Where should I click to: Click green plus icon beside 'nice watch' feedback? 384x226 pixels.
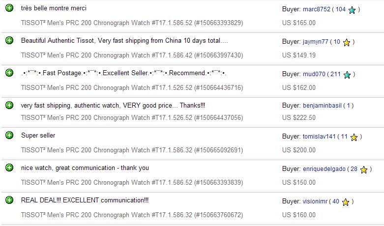point(9,168)
